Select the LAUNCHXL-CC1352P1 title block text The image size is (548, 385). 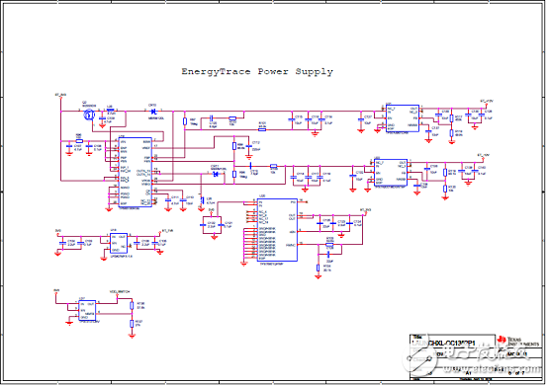pos(444,344)
